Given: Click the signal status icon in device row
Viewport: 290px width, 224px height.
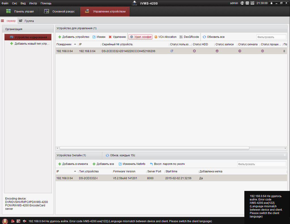Looking at the screenshot, I should click(240, 51).
